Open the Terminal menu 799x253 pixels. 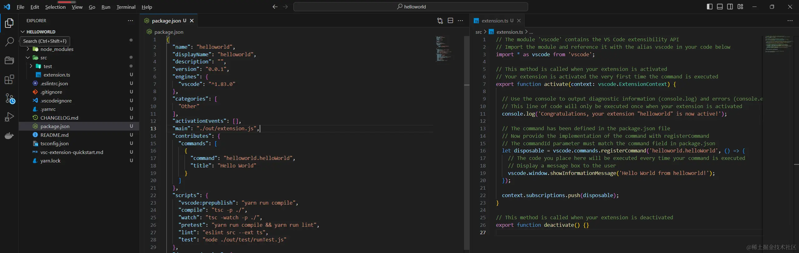click(x=126, y=7)
